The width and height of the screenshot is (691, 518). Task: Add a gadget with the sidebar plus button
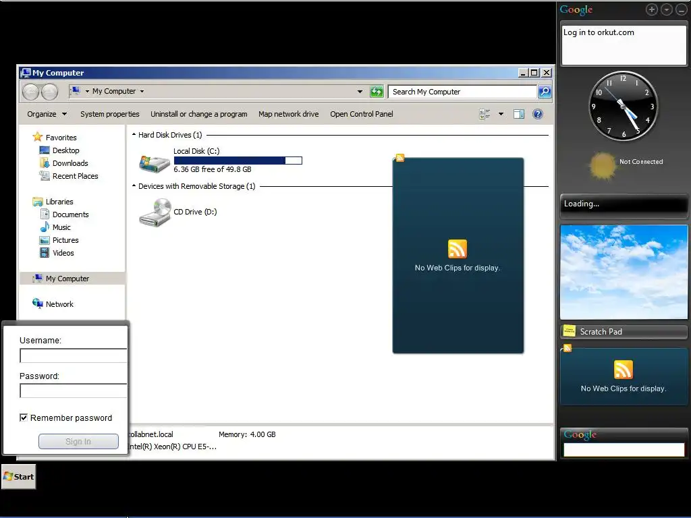tap(652, 9)
